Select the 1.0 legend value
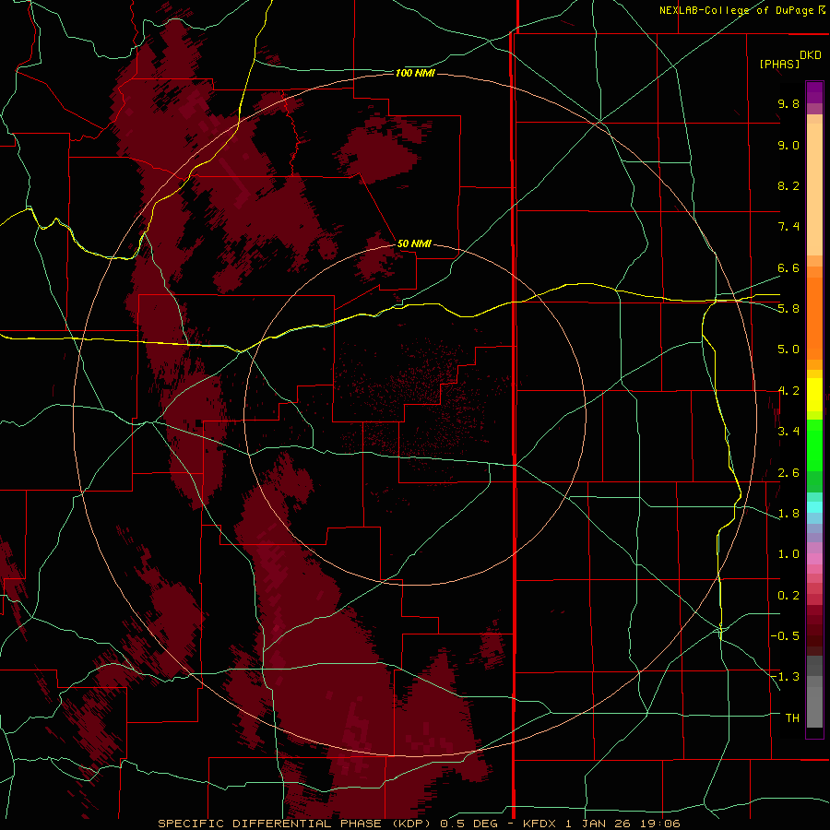Image resolution: width=830 pixels, height=830 pixels. click(788, 554)
